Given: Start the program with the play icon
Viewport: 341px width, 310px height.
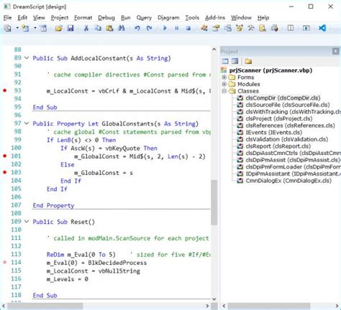Looking at the screenshot, I should coord(165,28).
